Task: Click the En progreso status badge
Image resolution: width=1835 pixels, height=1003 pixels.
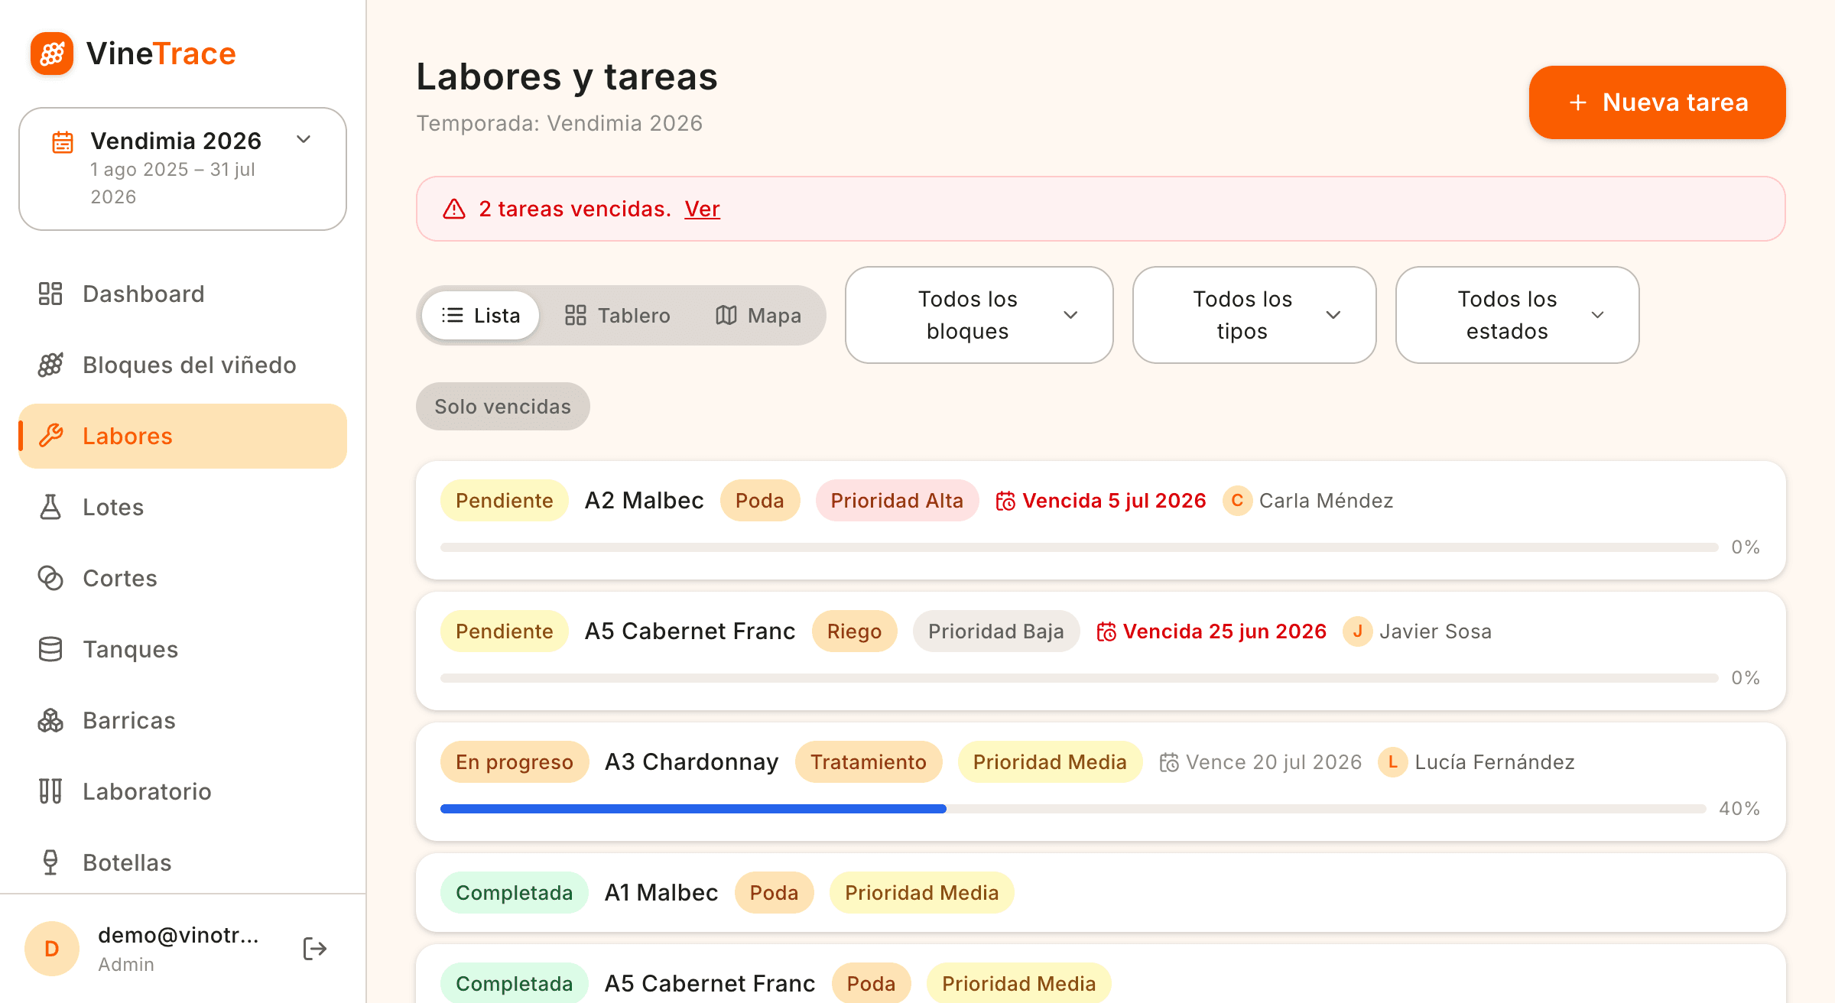Action: click(x=515, y=762)
